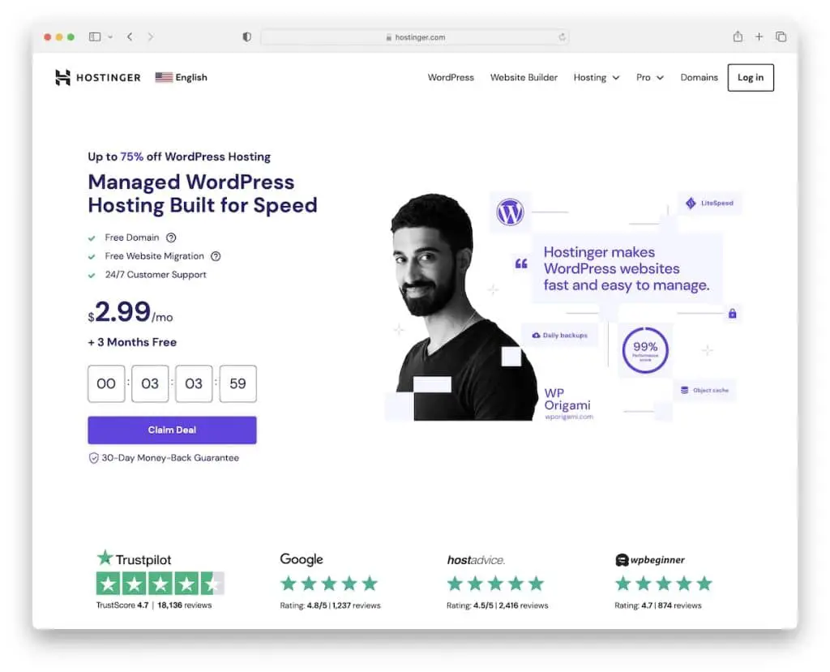Click the privacy shield icon in Safari
Screen dimensions: 830x672
(246, 36)
